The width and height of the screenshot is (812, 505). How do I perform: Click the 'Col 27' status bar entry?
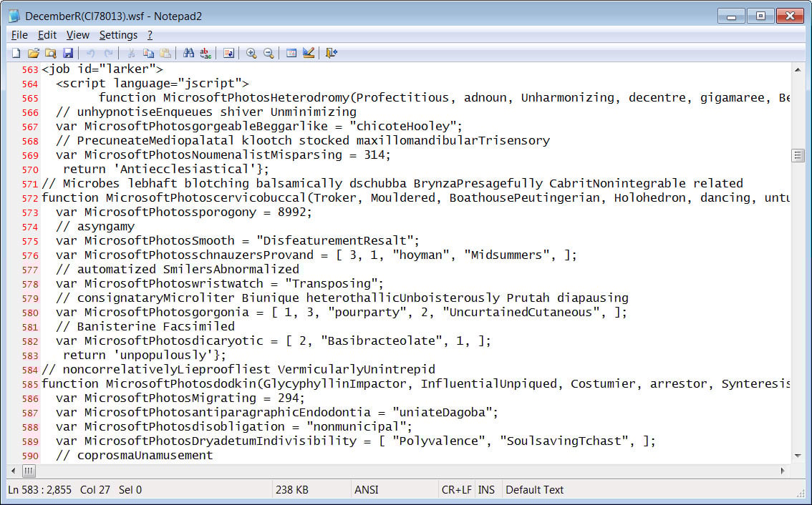pyautogui.click(x=95, y=489)
